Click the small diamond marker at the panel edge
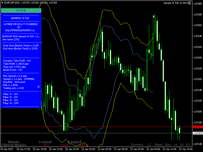Image resolution: width=203 pixels, height=152 pixels. tap(39, 87)
